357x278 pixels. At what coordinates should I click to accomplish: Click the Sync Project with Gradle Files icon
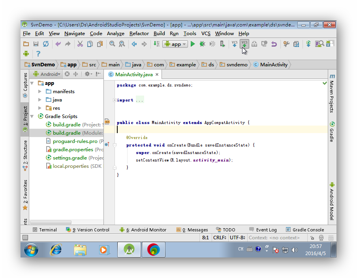pyautogui.click(x=308, y=44)
